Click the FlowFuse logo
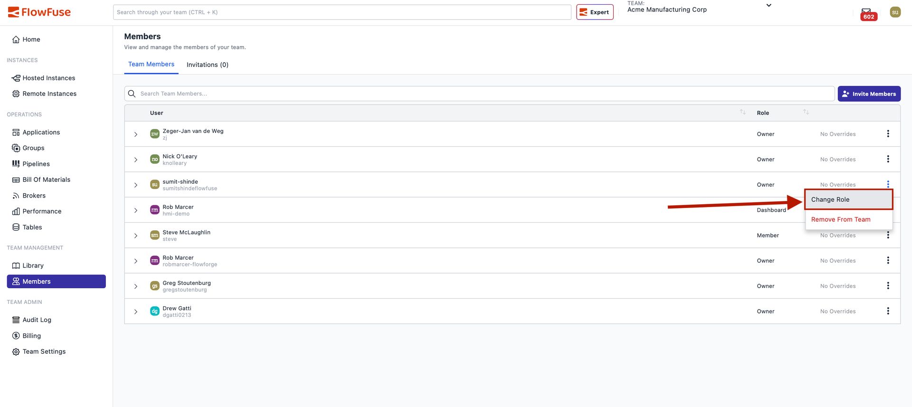Screen dimensions: 912x407 click(39, 12)
